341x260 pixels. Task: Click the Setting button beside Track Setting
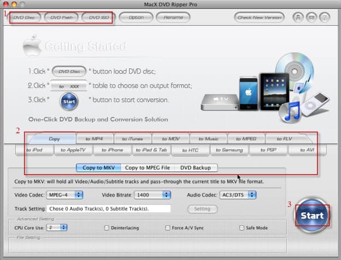coord(203,209)
